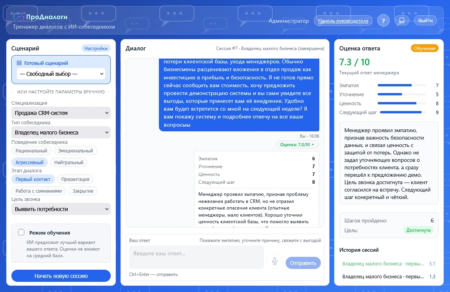
Task: Open session history entry scored 1.3
Action: [x=389, y=276]
